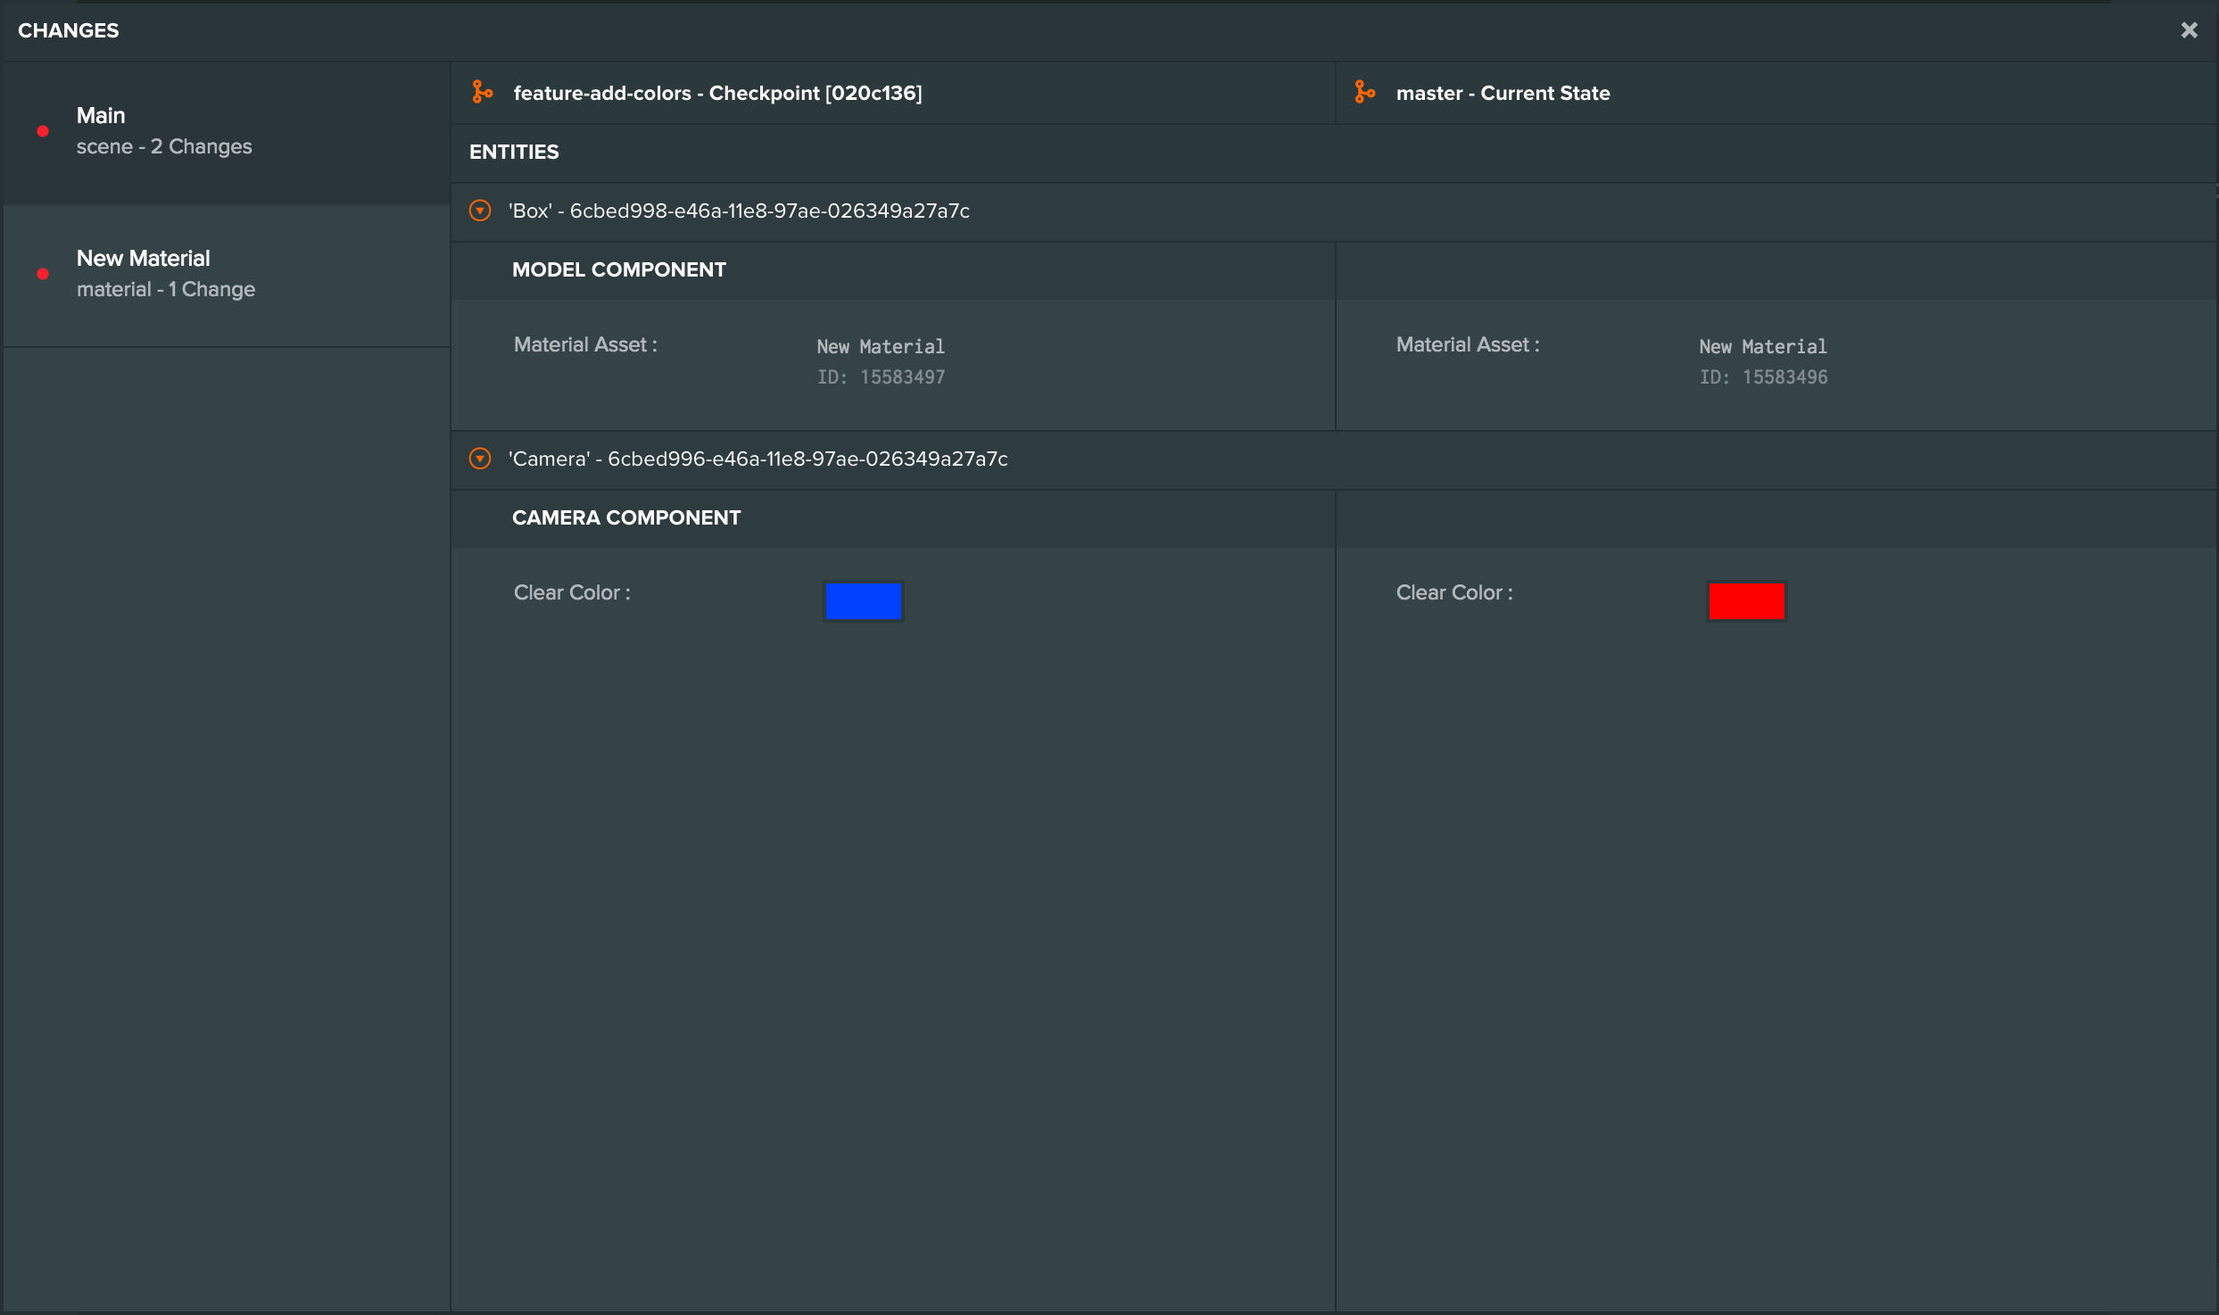
Task: Click the CHANGES dialog title
Action: [x=69, y=30]
